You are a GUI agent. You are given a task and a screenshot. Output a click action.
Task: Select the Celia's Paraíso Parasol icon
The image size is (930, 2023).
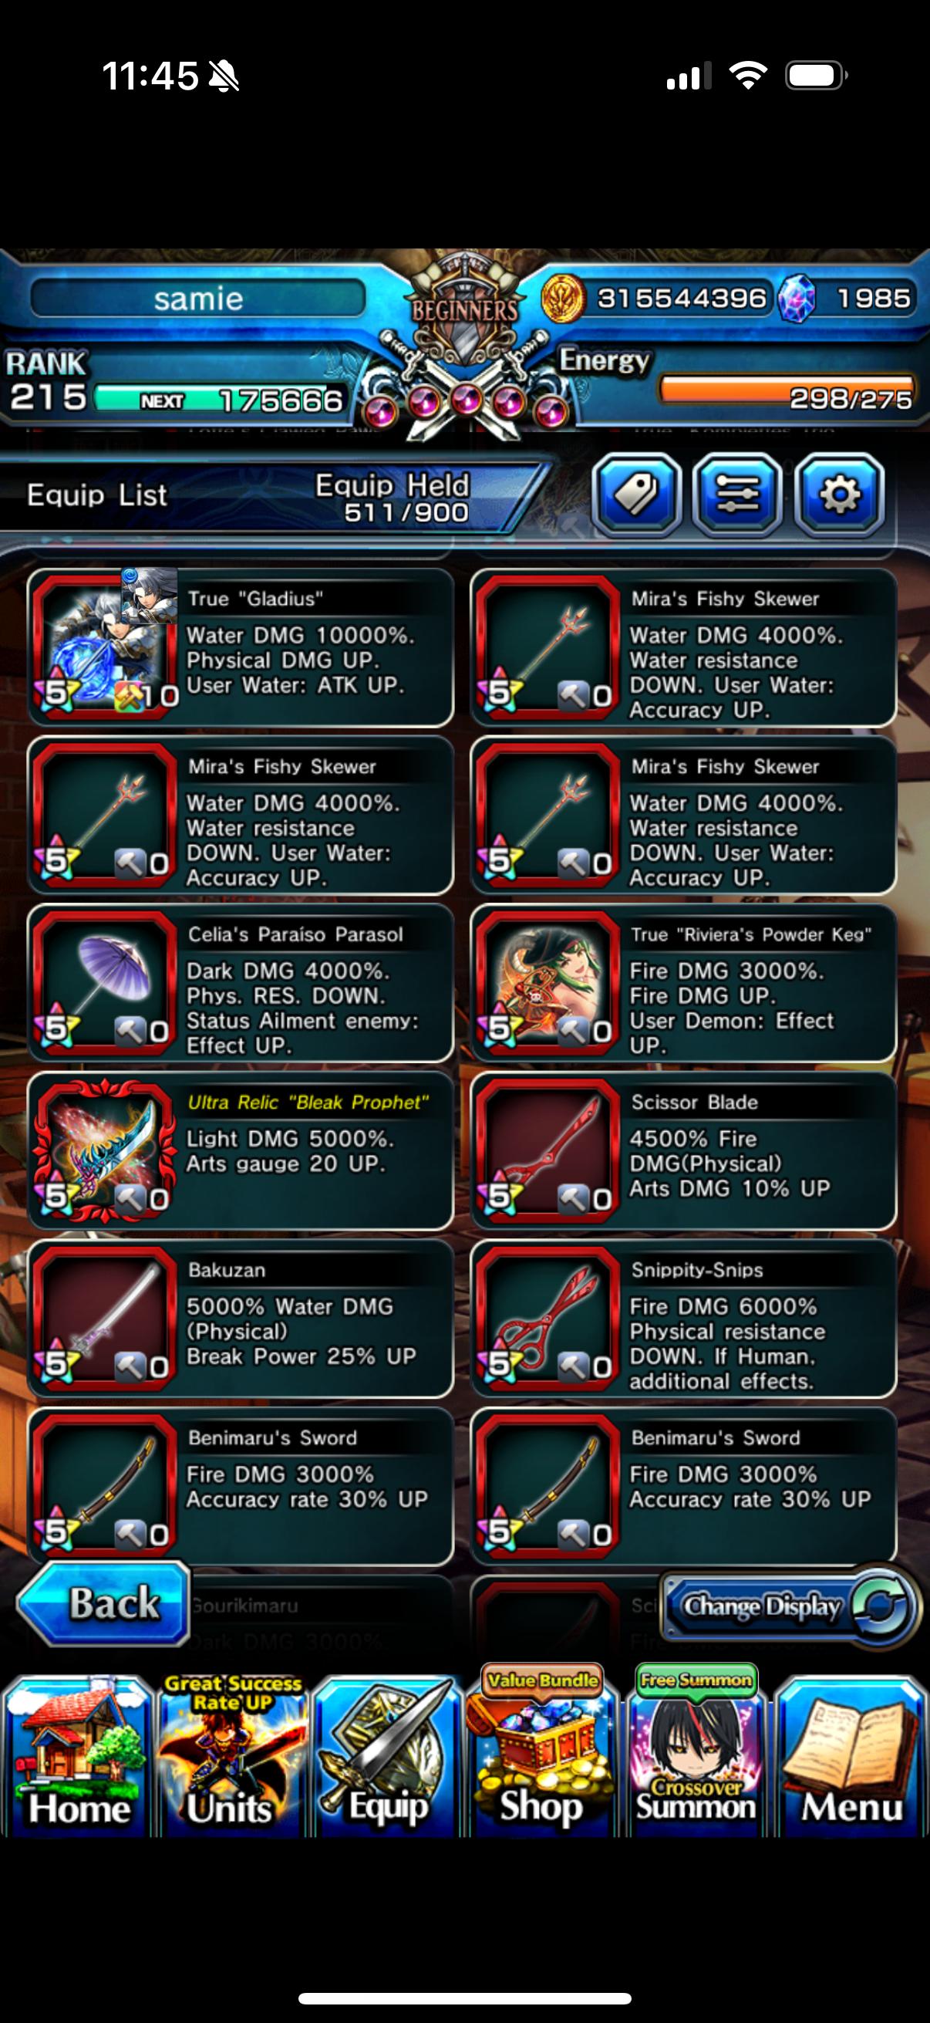[x=108, y=981]
